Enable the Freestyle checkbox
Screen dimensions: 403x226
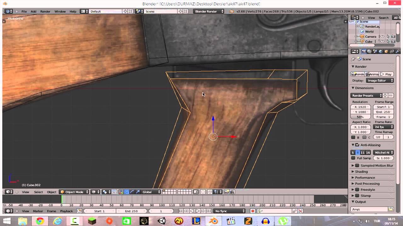click(x=357, y=190)
